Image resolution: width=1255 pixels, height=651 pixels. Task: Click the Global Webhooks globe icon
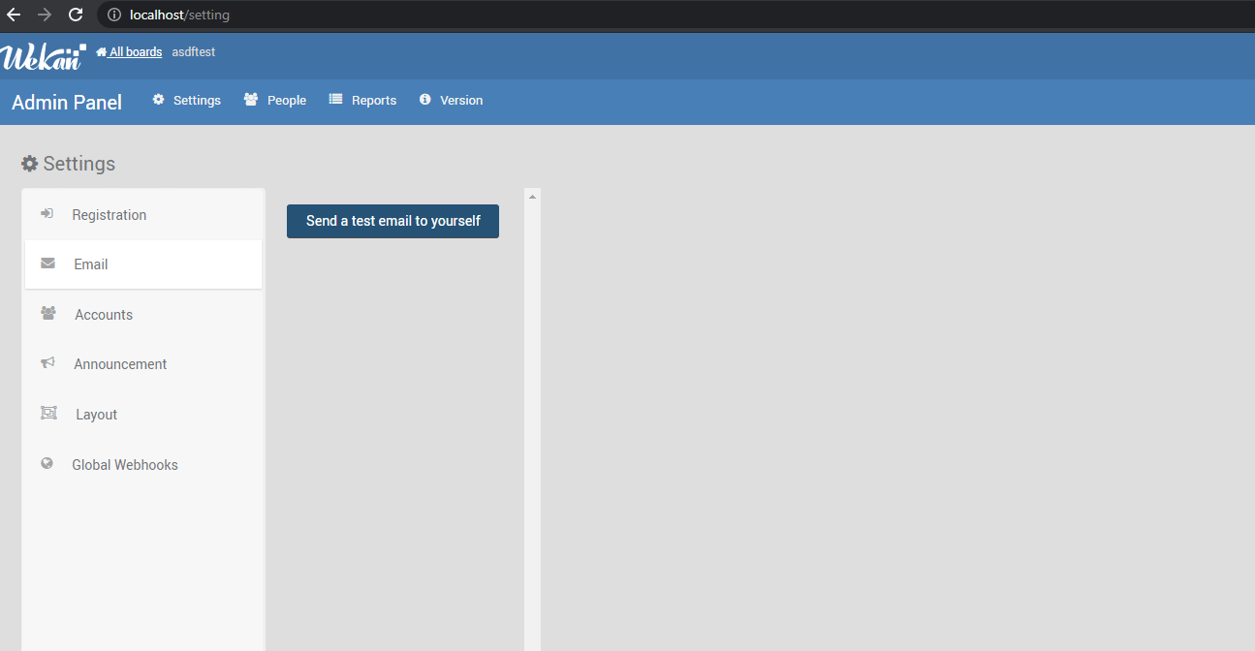[x=47, y=464]
